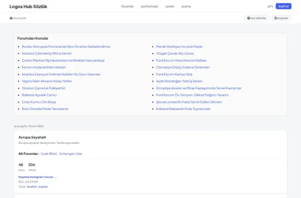This screenshot has height=198, width=301.
Task: Open Ford Escort Kartsız Giriş topic
Action: click(174, 74)
